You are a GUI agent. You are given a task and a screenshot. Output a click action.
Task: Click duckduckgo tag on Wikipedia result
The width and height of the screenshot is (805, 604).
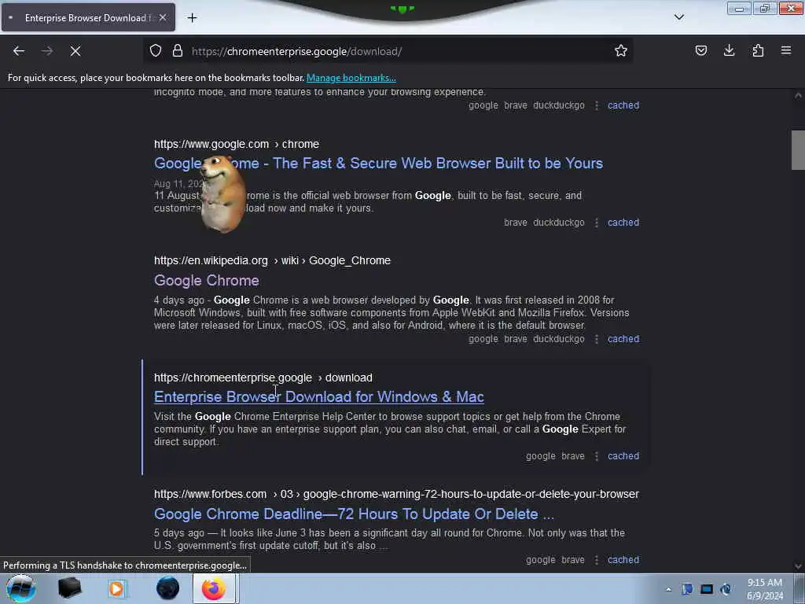click(x=559, y=339)
